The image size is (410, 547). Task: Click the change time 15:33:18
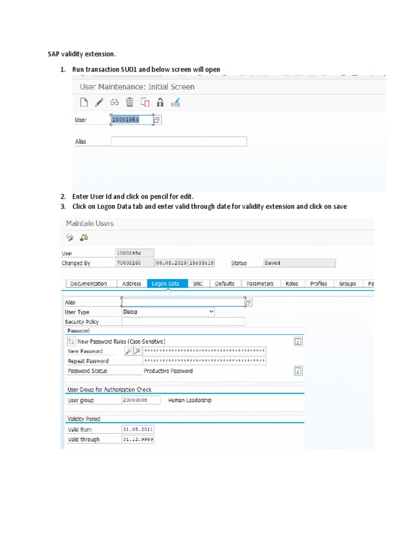[x=201, y=263]
